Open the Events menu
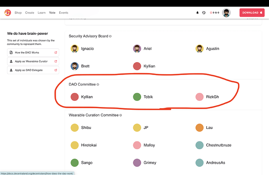269x175 pixels. click(x=64, y=12)
